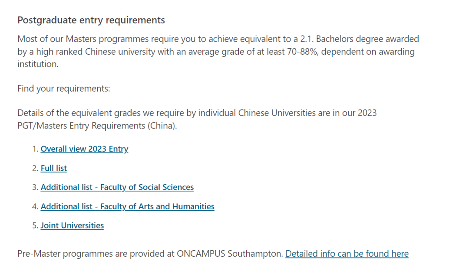Click the list number 2 marker
Viewport: 469px width, 268px height.
[35, 168]
